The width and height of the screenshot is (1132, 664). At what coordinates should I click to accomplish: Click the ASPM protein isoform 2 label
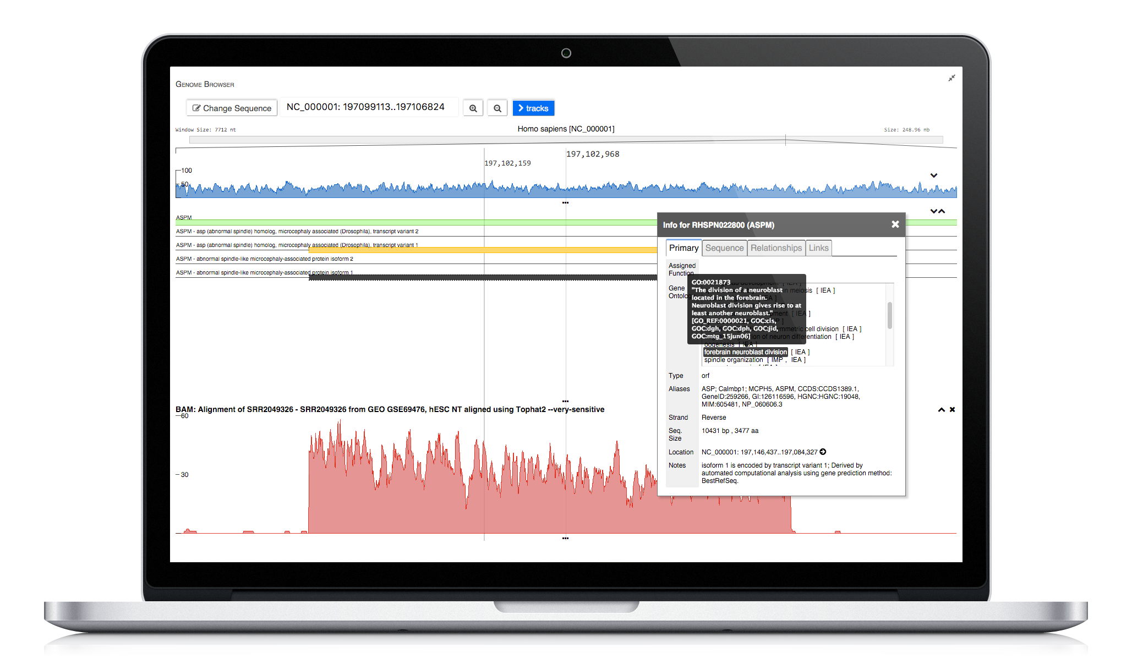point(265,259)
